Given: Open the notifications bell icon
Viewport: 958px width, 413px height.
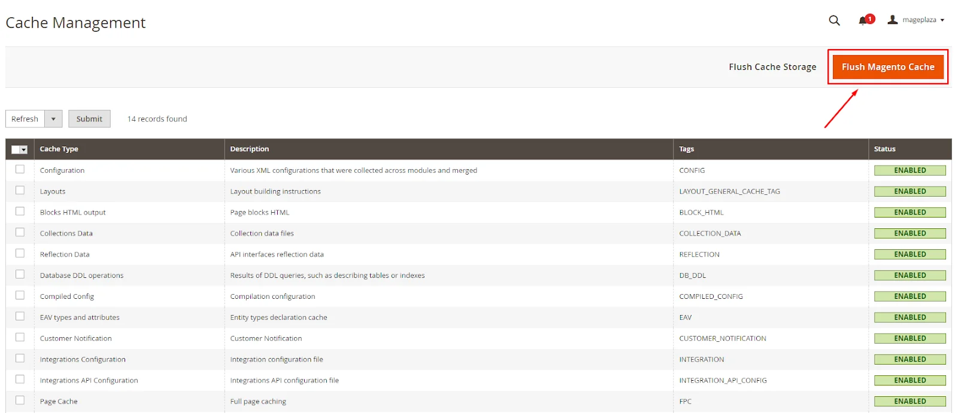Looking at the screenshot, I should click(863, 20).
